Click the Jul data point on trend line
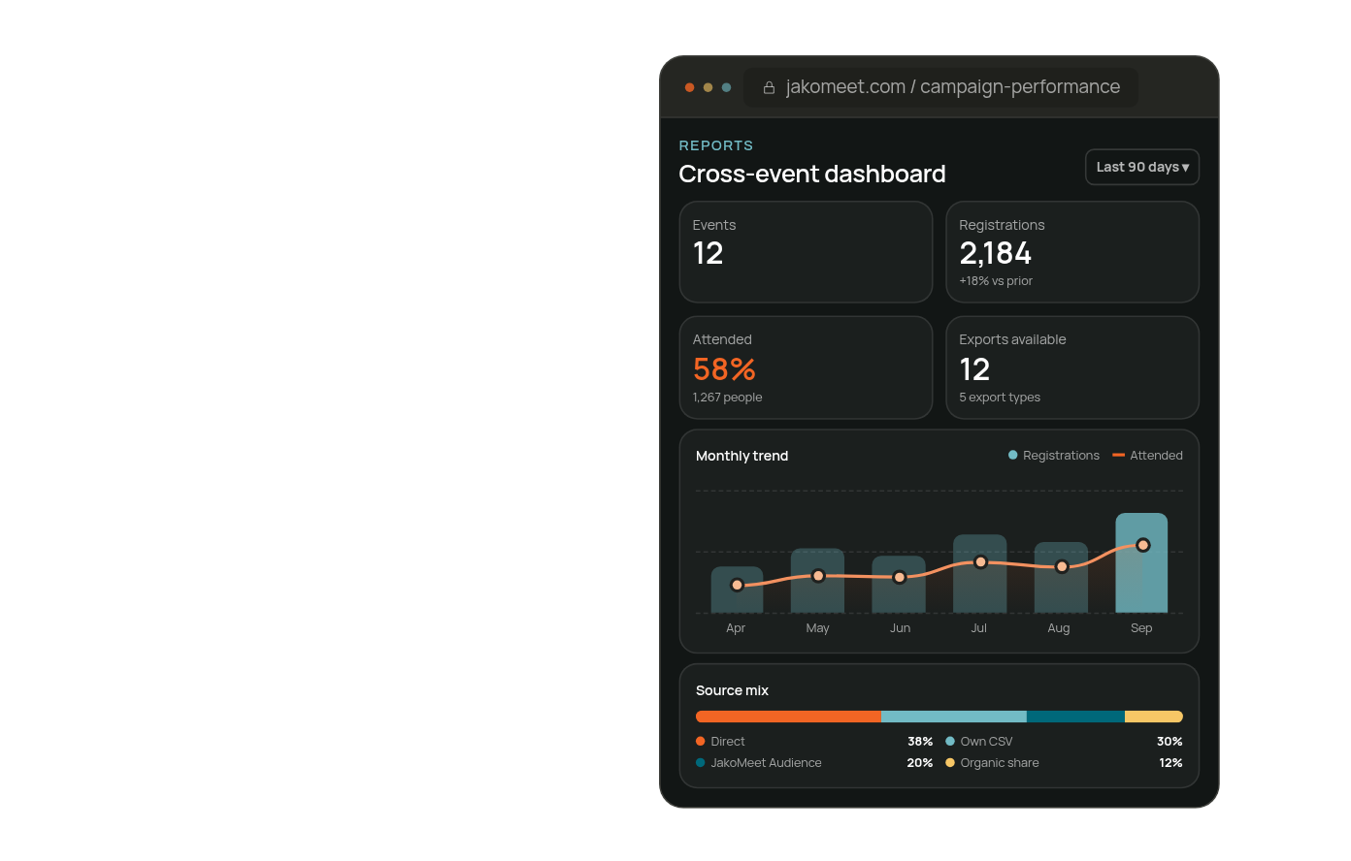1351x861 pixels. click(980, 561)
